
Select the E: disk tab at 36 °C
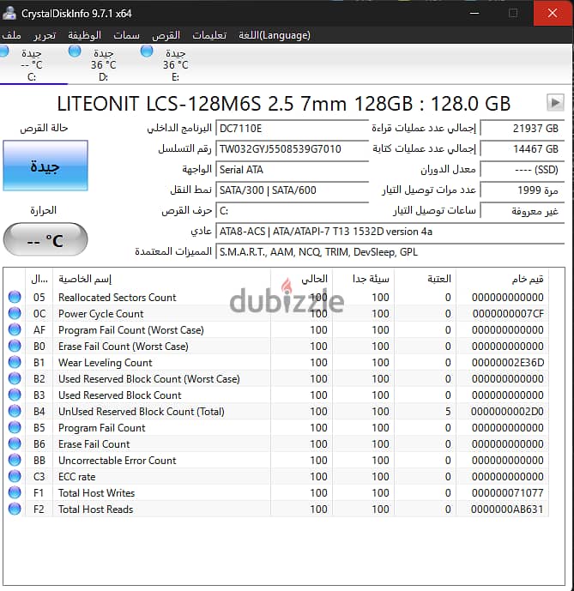click(x=175, y=65)
